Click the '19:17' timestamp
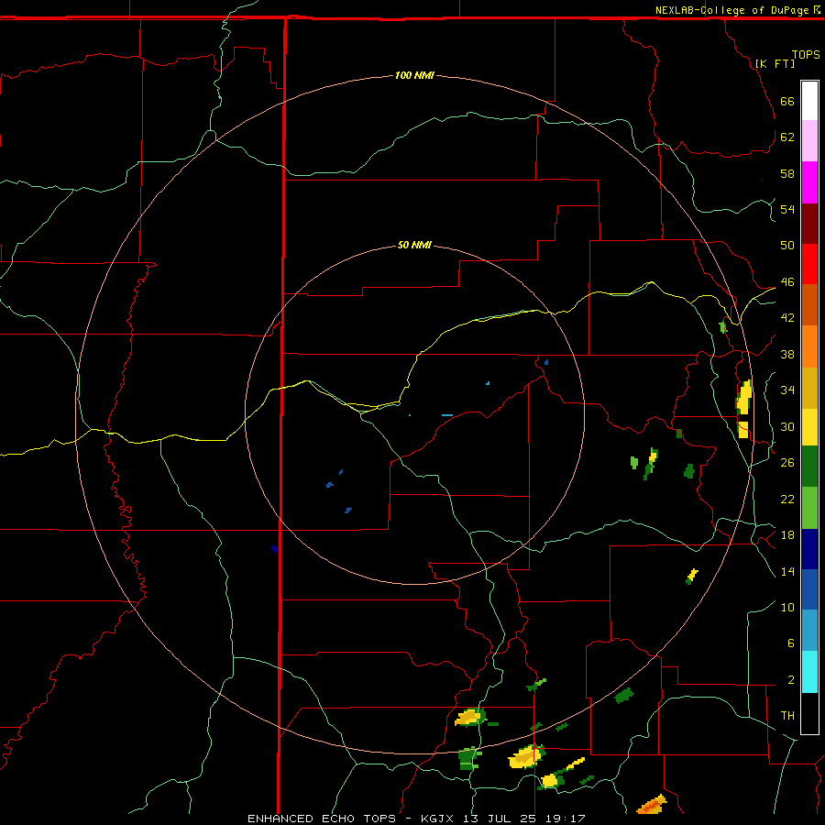The height and width of the screenshot is (825, 825). 566,819
